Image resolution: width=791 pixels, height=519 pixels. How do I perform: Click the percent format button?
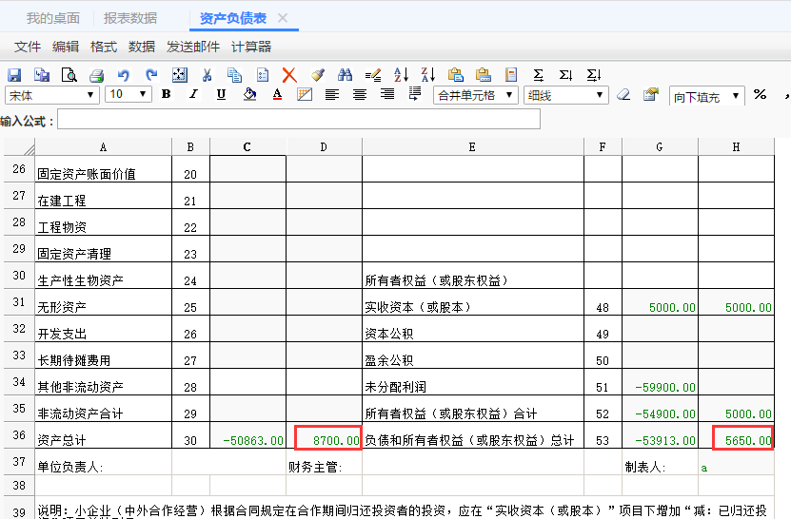coord(760,94)
